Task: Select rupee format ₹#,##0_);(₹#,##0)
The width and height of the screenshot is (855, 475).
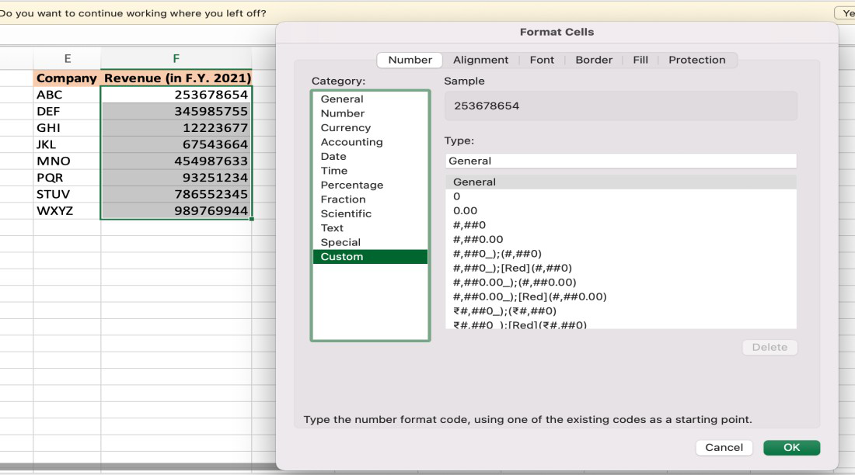Action: click(620, 311)
